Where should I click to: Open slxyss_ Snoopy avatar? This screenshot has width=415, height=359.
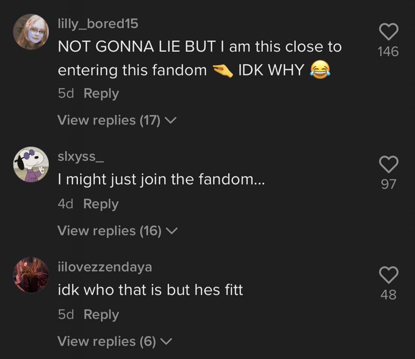click(x=31, y=164)
